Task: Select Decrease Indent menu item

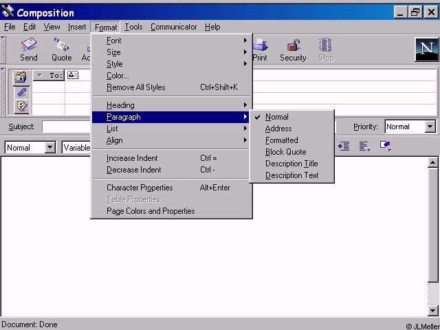Action: [171, 170]
